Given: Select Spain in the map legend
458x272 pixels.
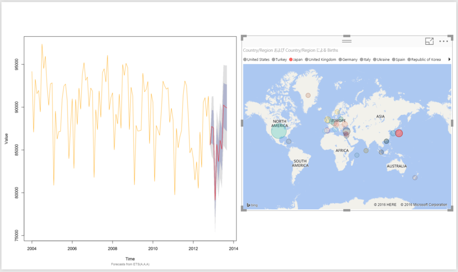Looking at the screenshot, I should click(399, 59).
